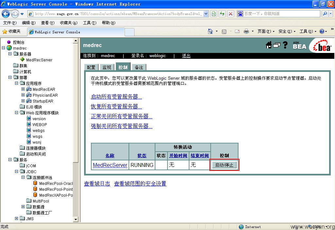Screen dimensions: 335x230
Task: Click the 收藏夹 favorites star button
Action: coord(11,32)
